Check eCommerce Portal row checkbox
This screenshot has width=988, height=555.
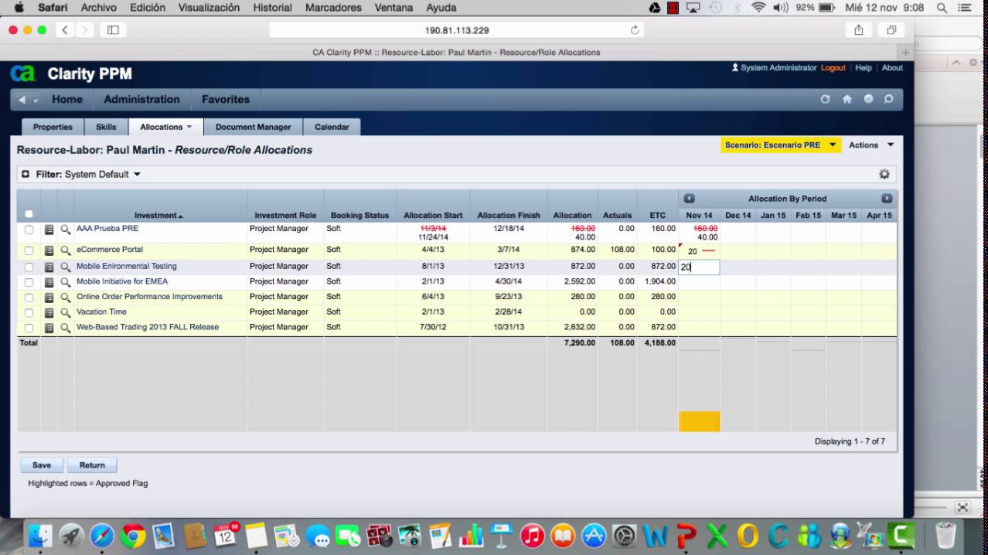(x=29, y=250)
